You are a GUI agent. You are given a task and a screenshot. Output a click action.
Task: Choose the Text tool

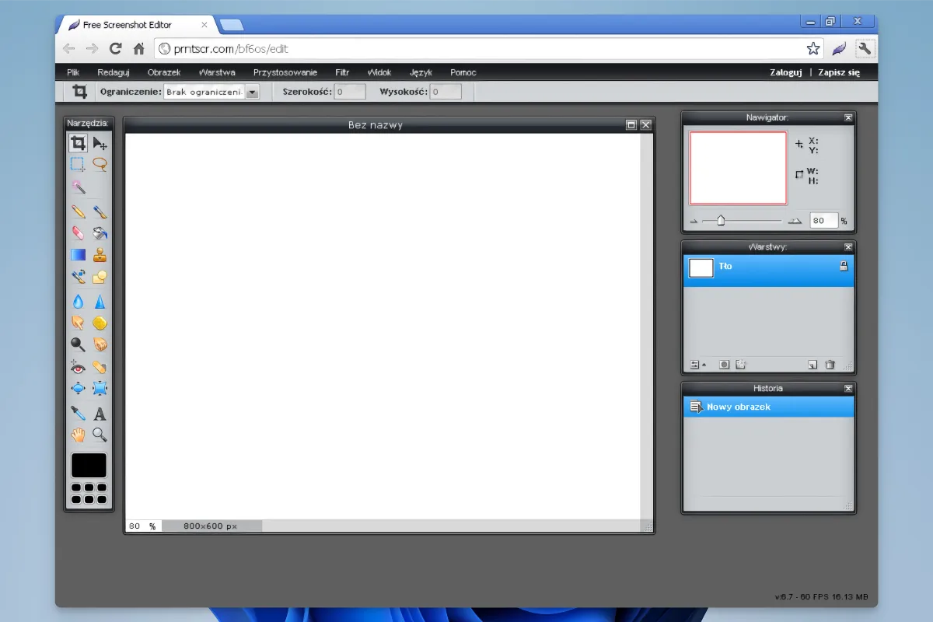point(100,414)
